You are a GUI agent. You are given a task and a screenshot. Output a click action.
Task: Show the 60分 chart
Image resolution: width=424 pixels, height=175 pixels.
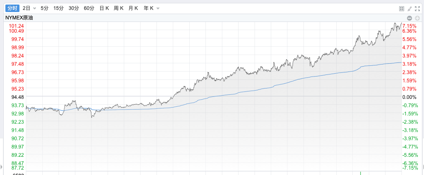[x=89, y=8]
